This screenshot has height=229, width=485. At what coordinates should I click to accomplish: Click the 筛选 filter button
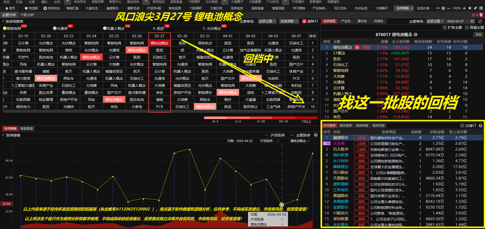point(478,35)
